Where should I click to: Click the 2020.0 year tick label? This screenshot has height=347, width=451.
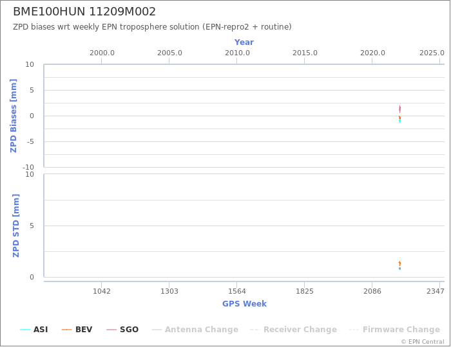[372, 53]
